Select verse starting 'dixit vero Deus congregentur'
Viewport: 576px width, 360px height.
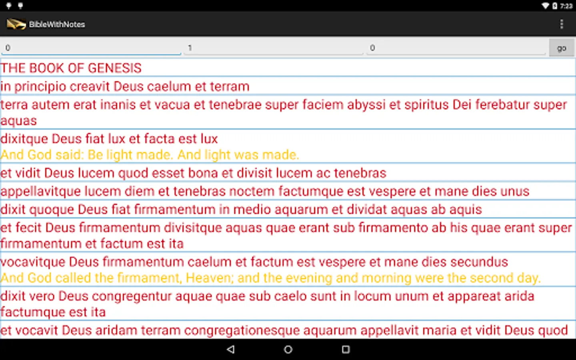point(288,304)
